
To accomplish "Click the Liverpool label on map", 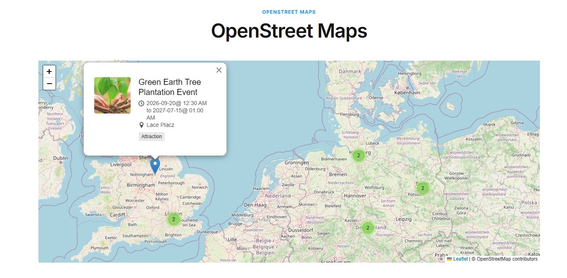I will click(x=121, y=164).
